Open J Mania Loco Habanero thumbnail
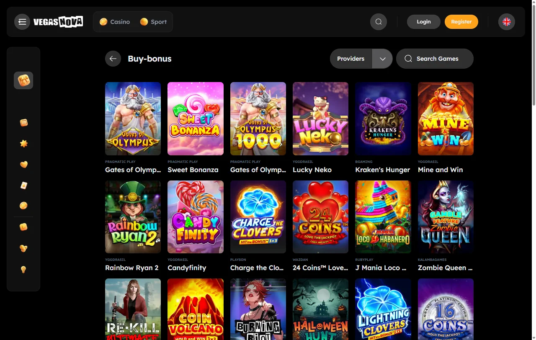536x340 pixels. click(x=383, y=217)
